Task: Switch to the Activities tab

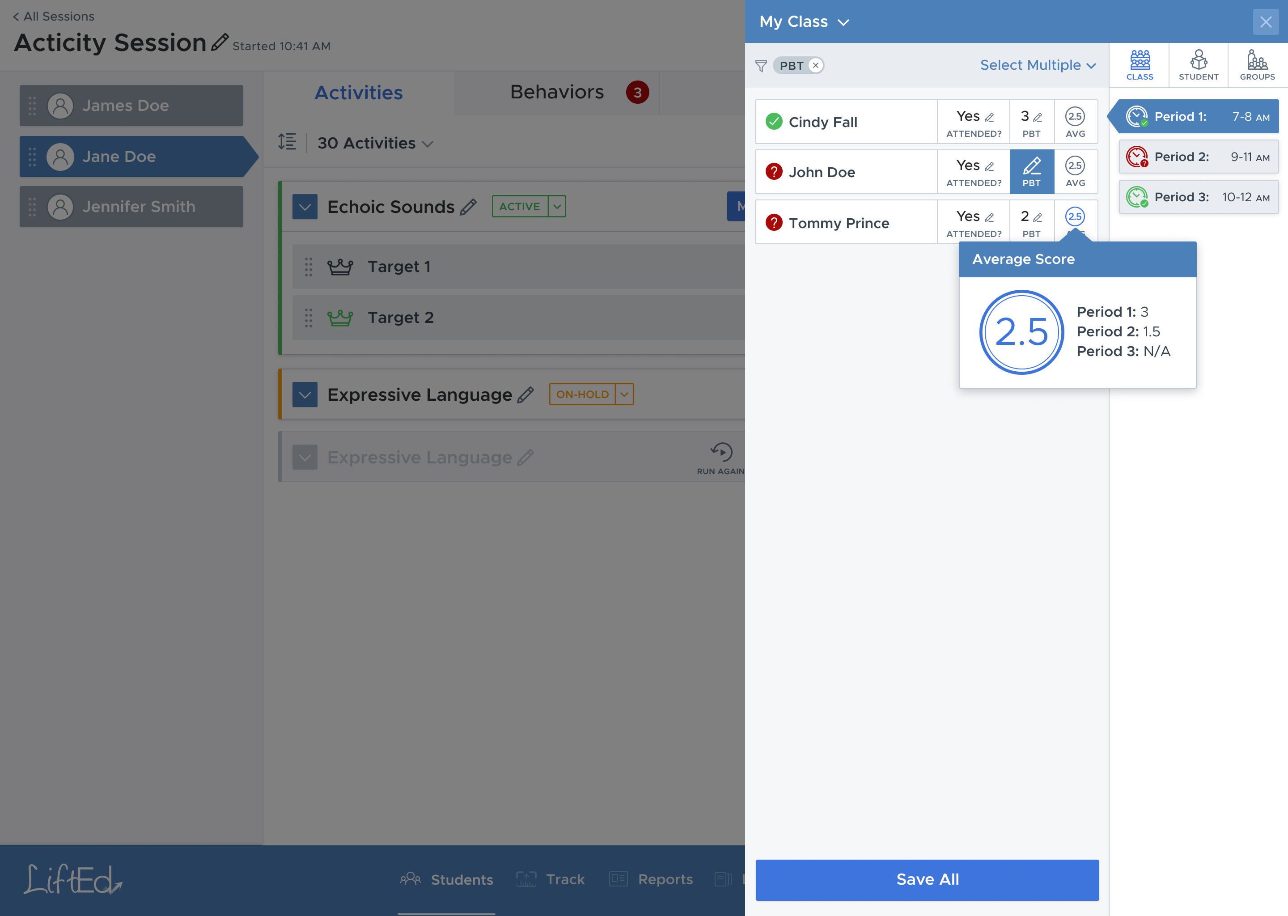Action: 359,92
